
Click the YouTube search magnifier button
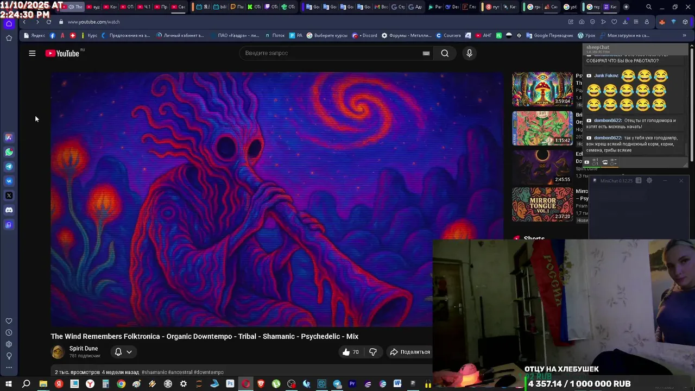(445, 53)
